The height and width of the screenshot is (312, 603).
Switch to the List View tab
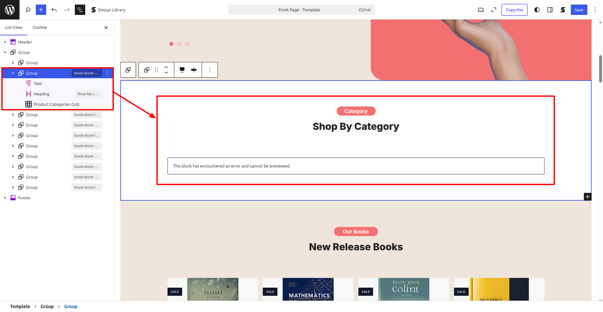[14, 28]
